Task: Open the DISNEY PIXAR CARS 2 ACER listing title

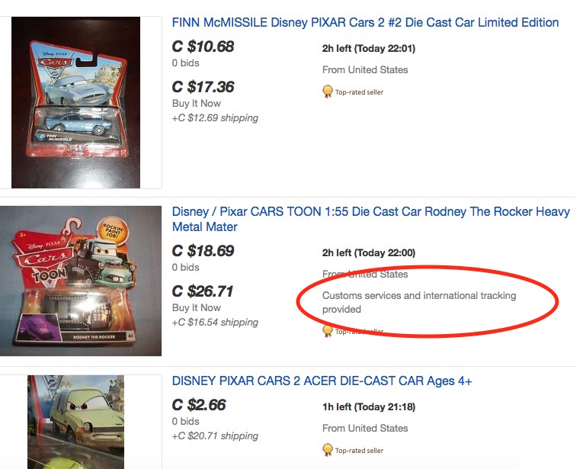Action: 322,381
